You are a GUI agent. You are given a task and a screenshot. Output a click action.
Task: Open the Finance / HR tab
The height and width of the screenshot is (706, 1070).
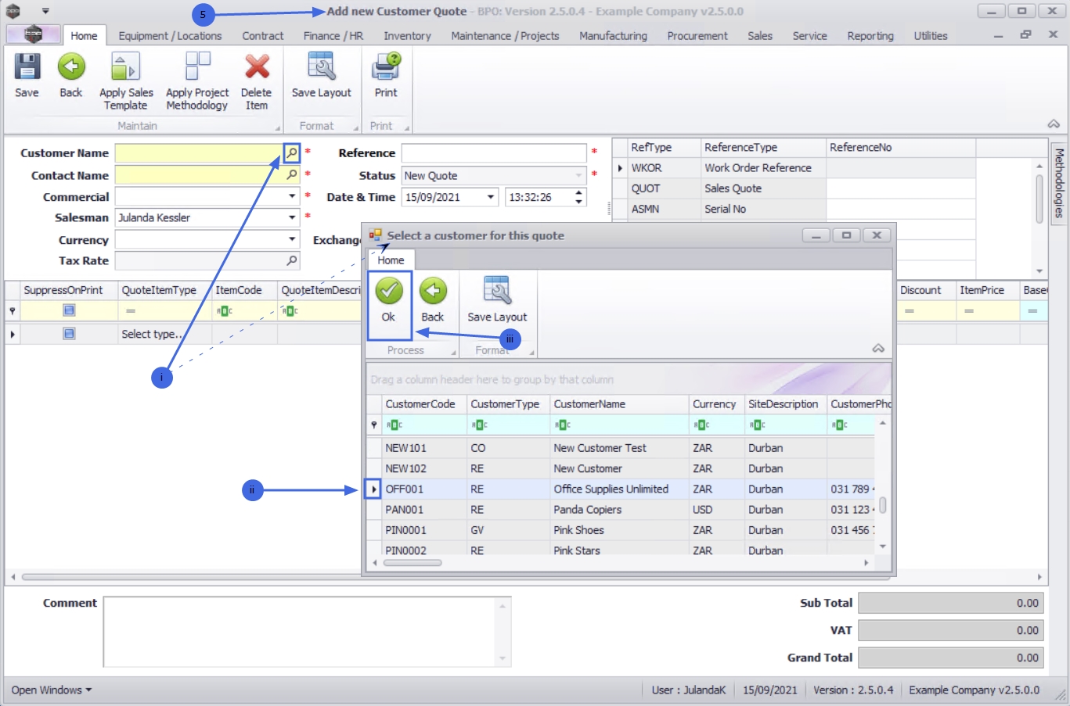coord(333,35)
